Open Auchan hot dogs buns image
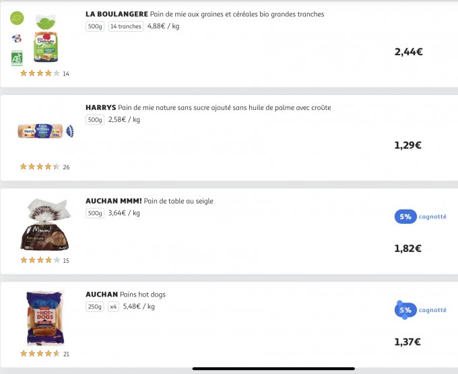Screen dimensions: 458x374 (x=45, y=317)
